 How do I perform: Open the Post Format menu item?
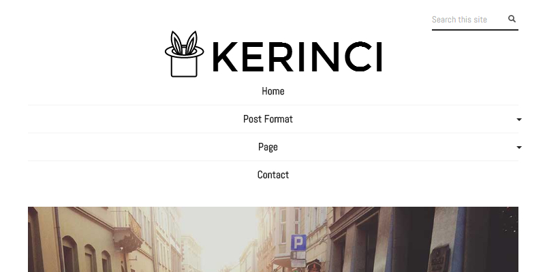(x=268, y=119)
